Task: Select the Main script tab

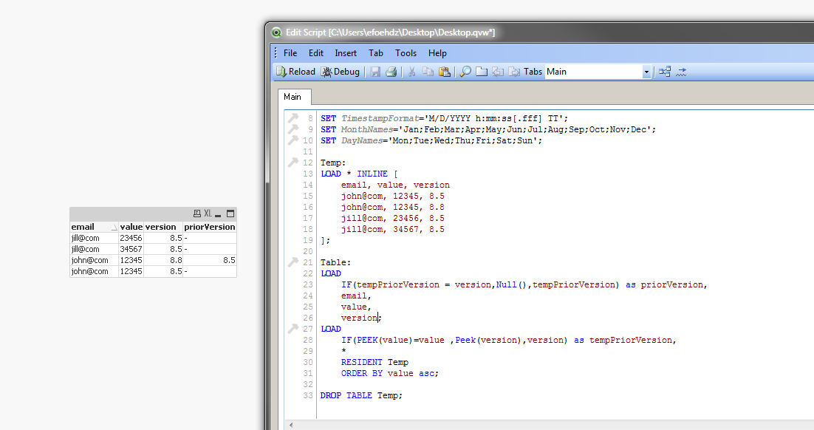Action: pos(293,97)
